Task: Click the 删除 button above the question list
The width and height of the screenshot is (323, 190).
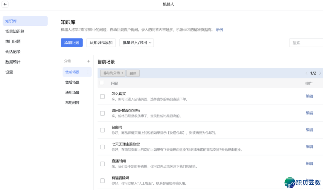Action: pos(133,73)
